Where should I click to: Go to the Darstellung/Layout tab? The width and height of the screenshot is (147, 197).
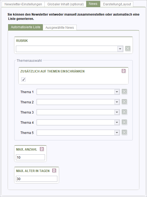click(117, 4)
